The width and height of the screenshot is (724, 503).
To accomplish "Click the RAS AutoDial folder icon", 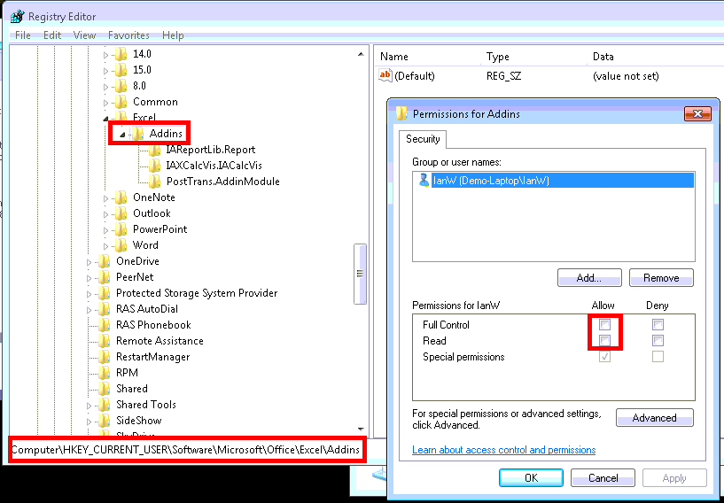I will click(x=105, y=309).
